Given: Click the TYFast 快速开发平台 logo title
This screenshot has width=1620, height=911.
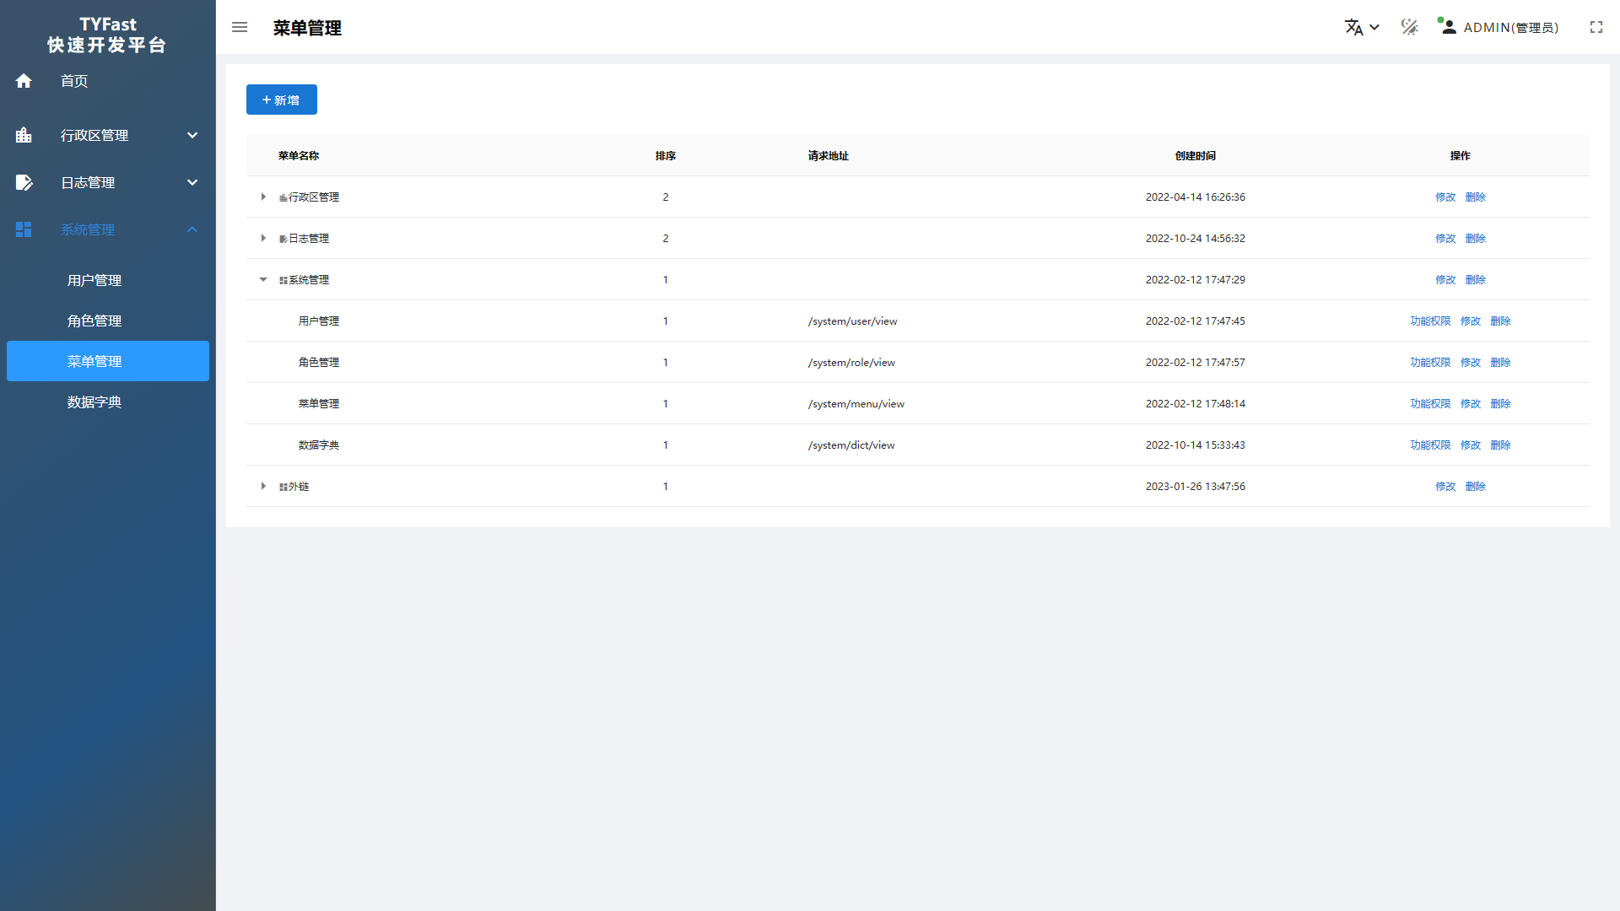Looking at the screenshot, I should [x=107, y=35].
